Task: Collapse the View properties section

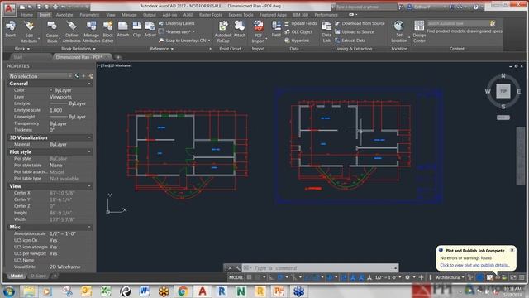Action: tap(89, 186)
